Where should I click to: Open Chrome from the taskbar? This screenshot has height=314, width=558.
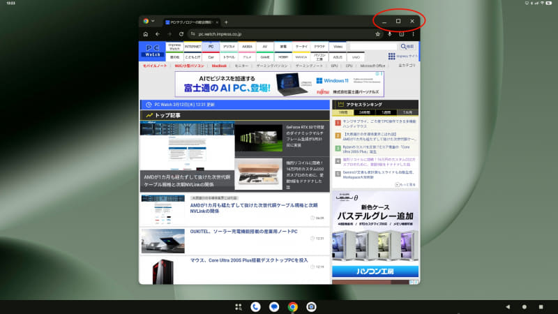293,307
